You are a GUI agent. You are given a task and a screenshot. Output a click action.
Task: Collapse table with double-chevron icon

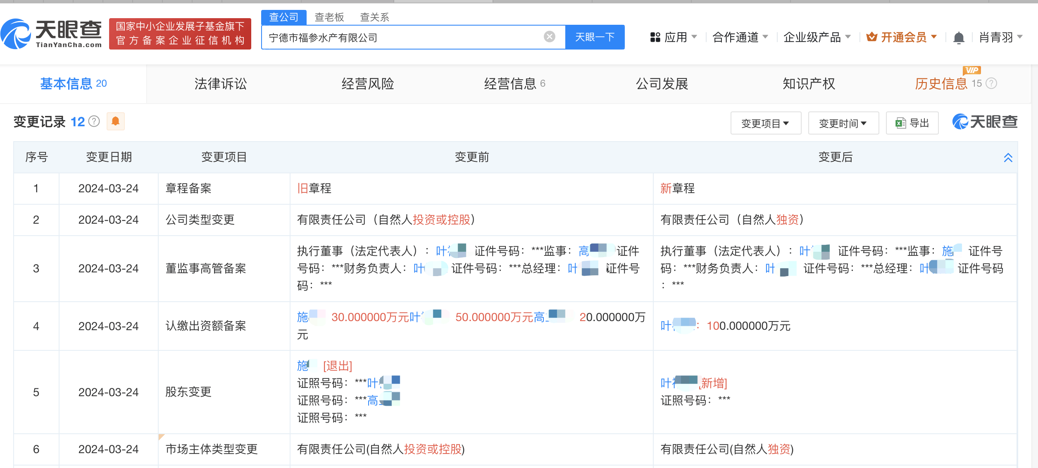1008,158
